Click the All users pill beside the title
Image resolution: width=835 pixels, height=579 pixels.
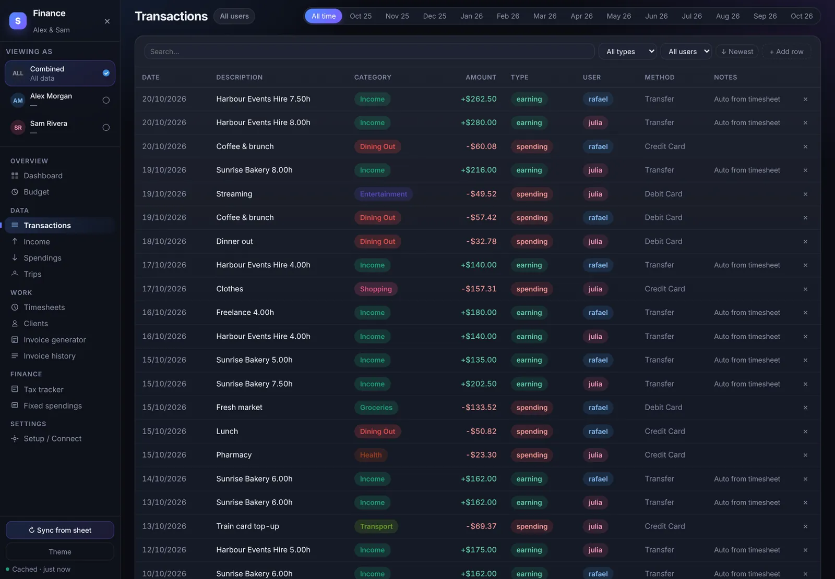tap(234, 16)
